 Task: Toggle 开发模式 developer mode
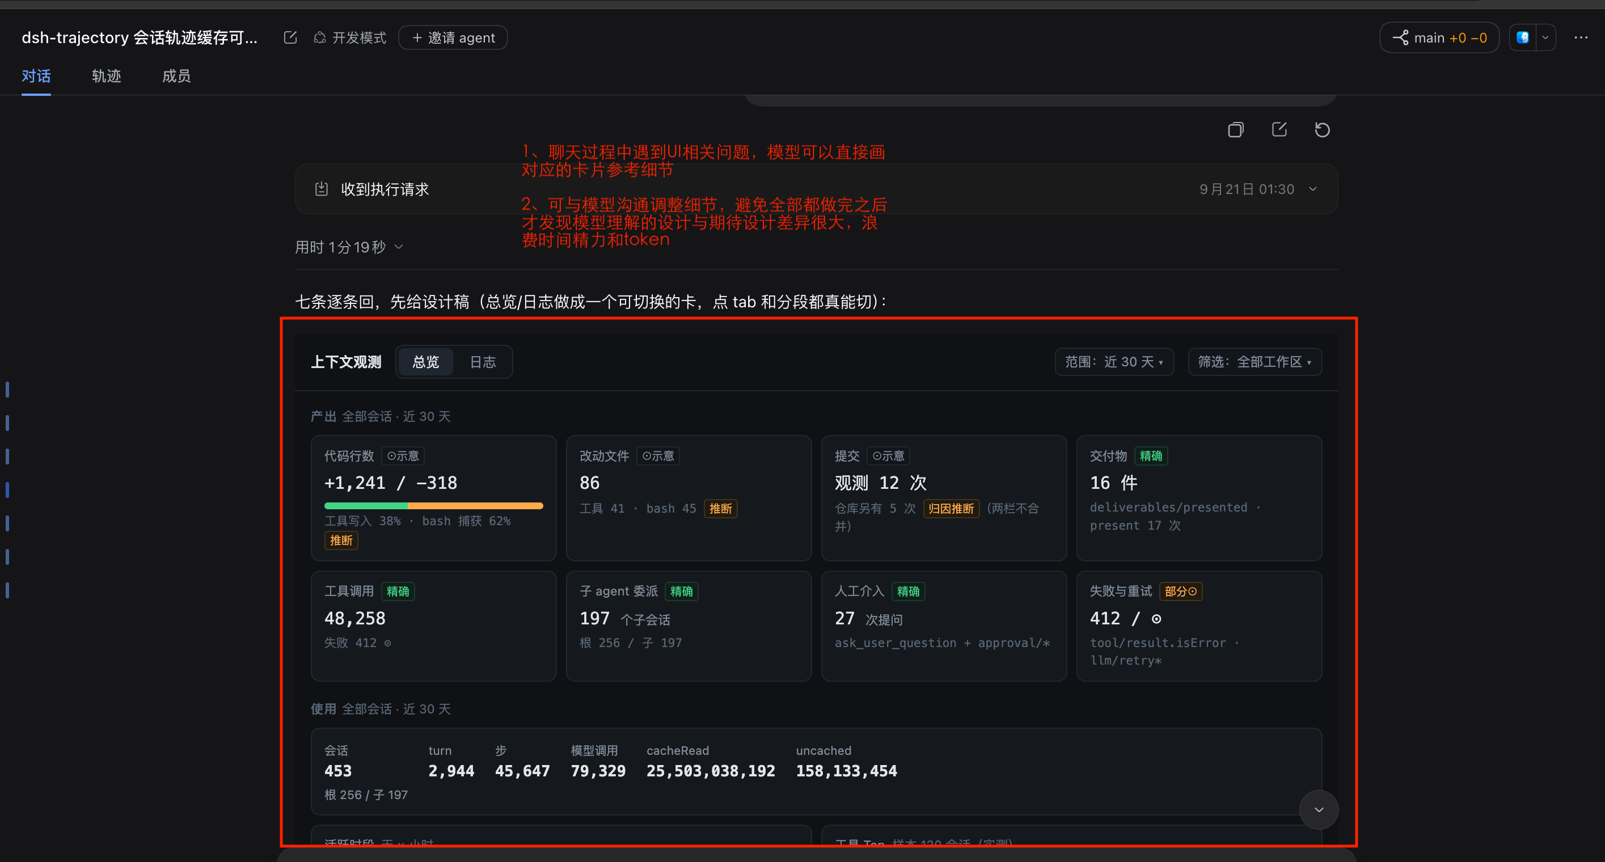(x=349, y=37)
